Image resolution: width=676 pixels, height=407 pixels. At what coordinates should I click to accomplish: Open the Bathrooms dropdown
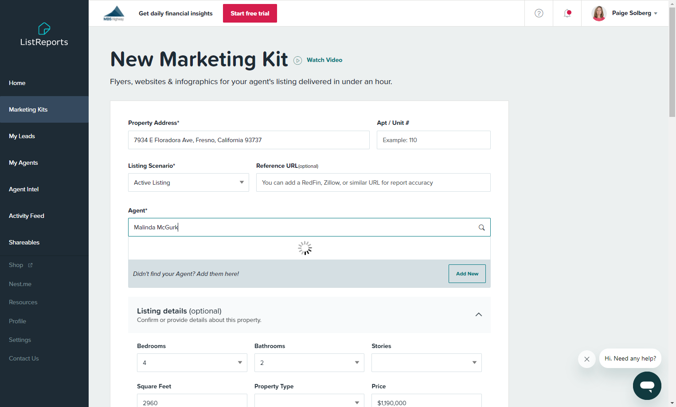click(309, 363)
